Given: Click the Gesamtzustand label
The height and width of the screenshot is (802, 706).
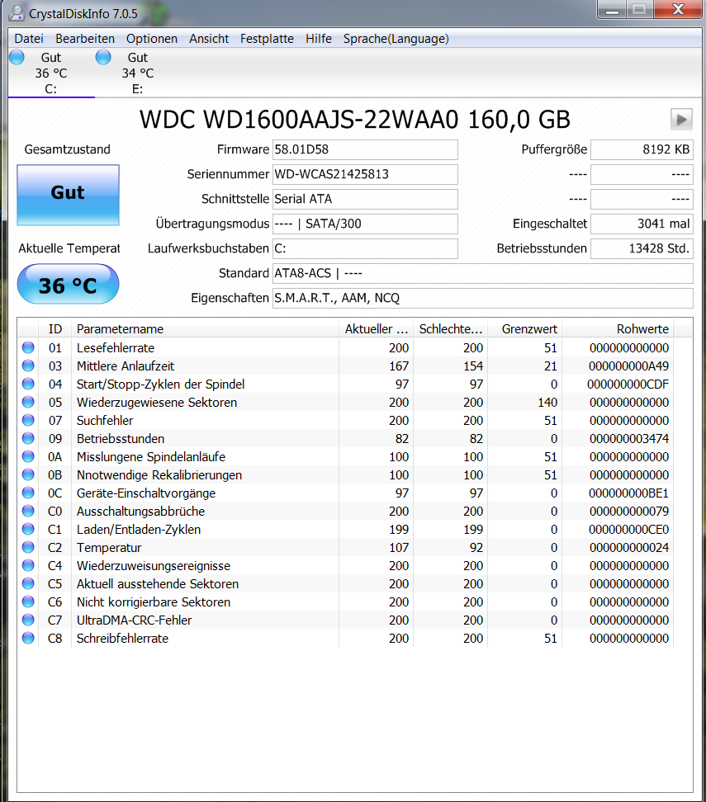Looking at the screenshot, I should pos(67,149).
